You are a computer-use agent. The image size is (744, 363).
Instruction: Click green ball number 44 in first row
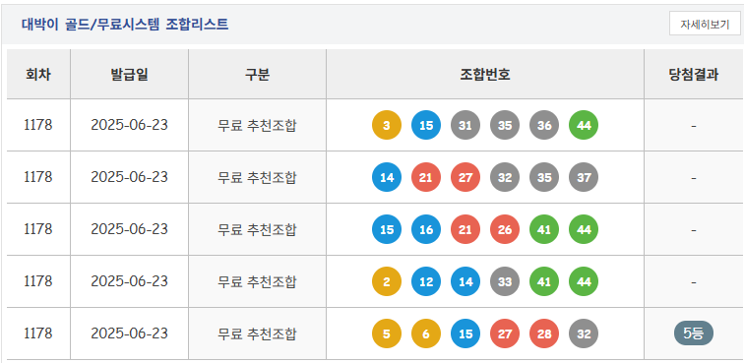[584, 125]
